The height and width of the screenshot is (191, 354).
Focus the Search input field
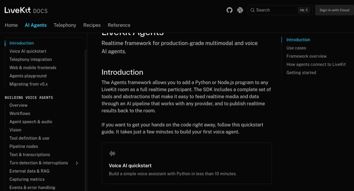(x=280, y=10)
